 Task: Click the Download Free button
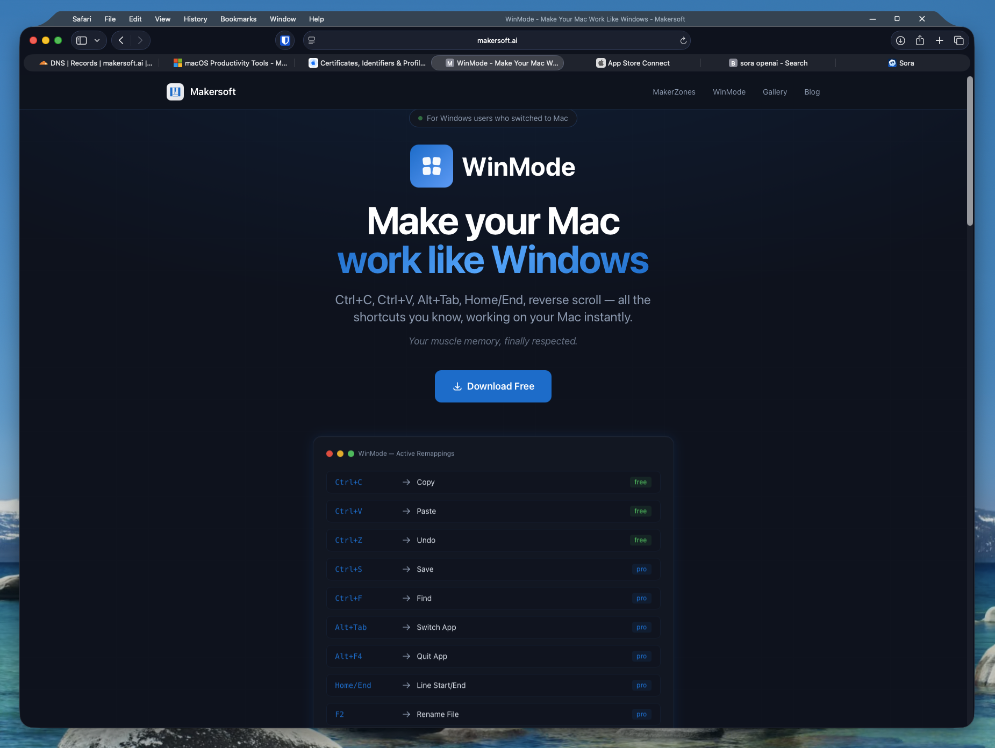click(x=492, y=386)
